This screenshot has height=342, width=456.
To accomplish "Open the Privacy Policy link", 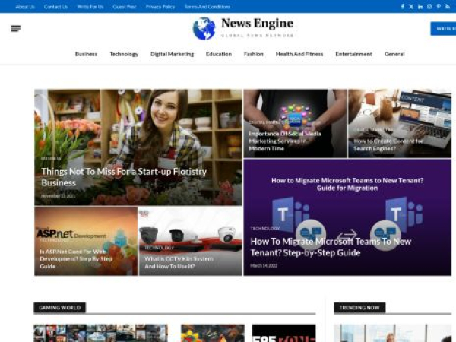I will (x=160, y=6).
